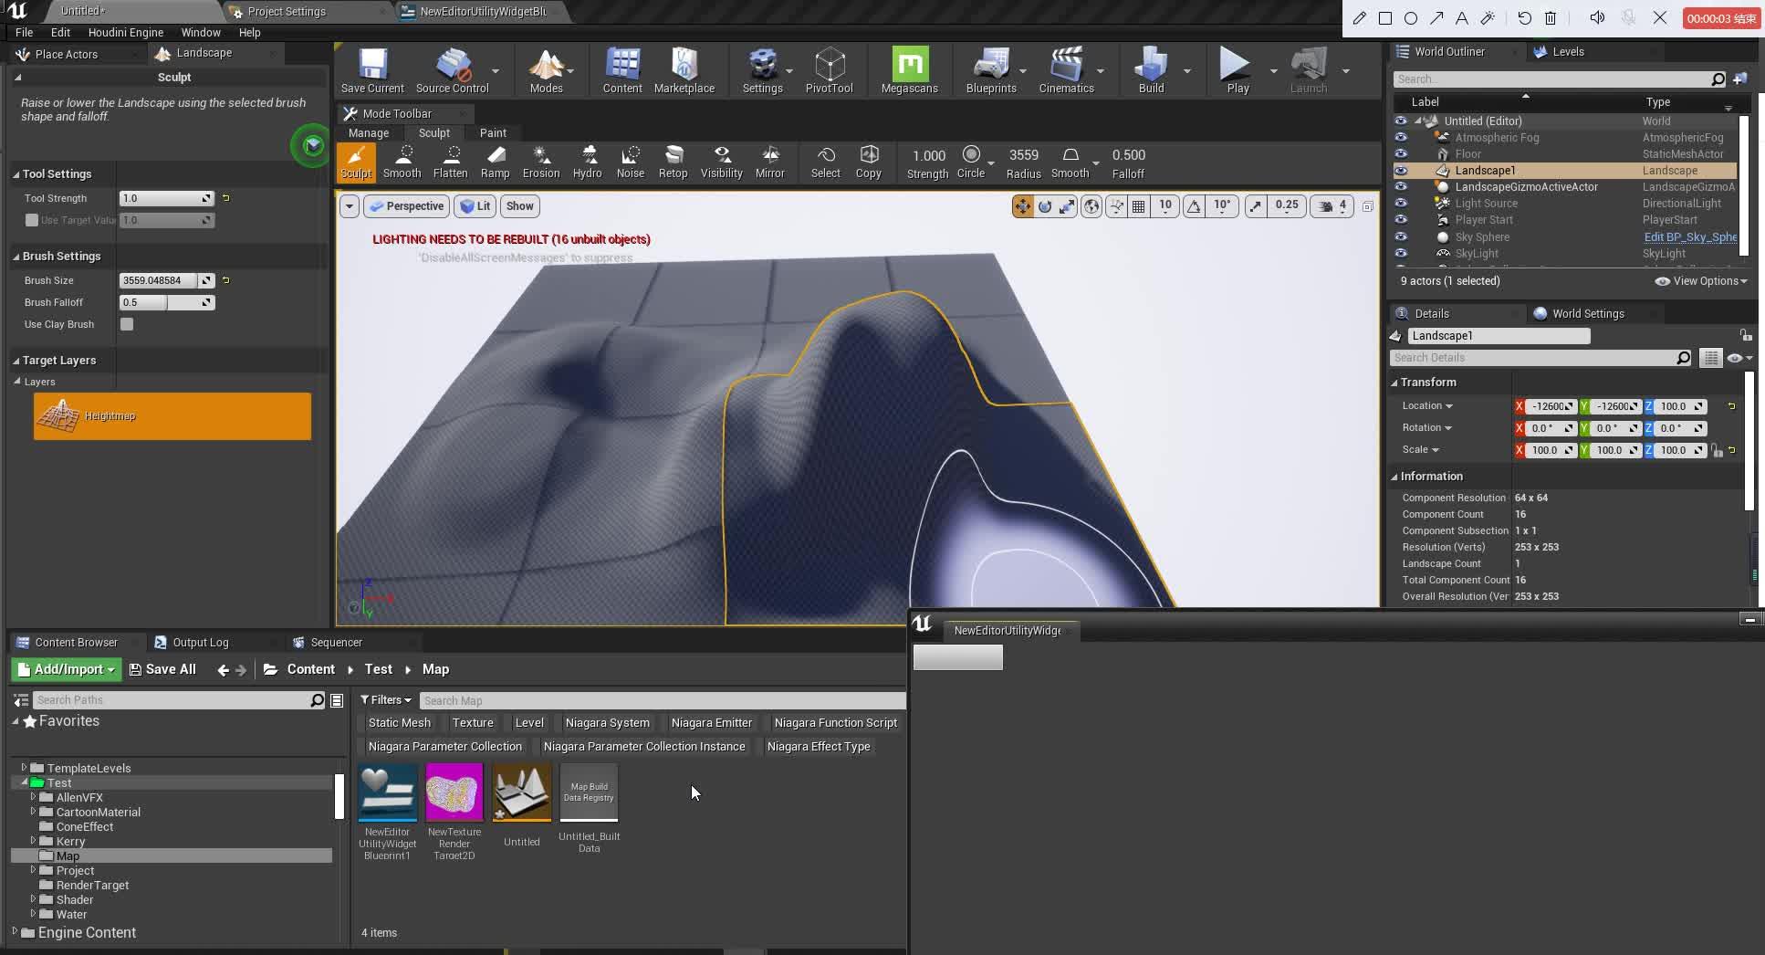The image size is (1765, 955).
Task: Toggle visibility of Player Start actor
Action: (x=1401, y=219)
